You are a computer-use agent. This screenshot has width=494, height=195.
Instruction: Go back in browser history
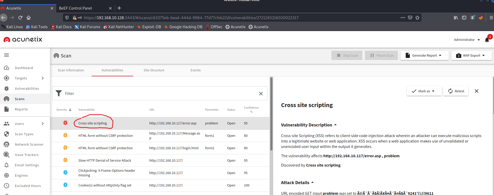[x=3, y=18]
